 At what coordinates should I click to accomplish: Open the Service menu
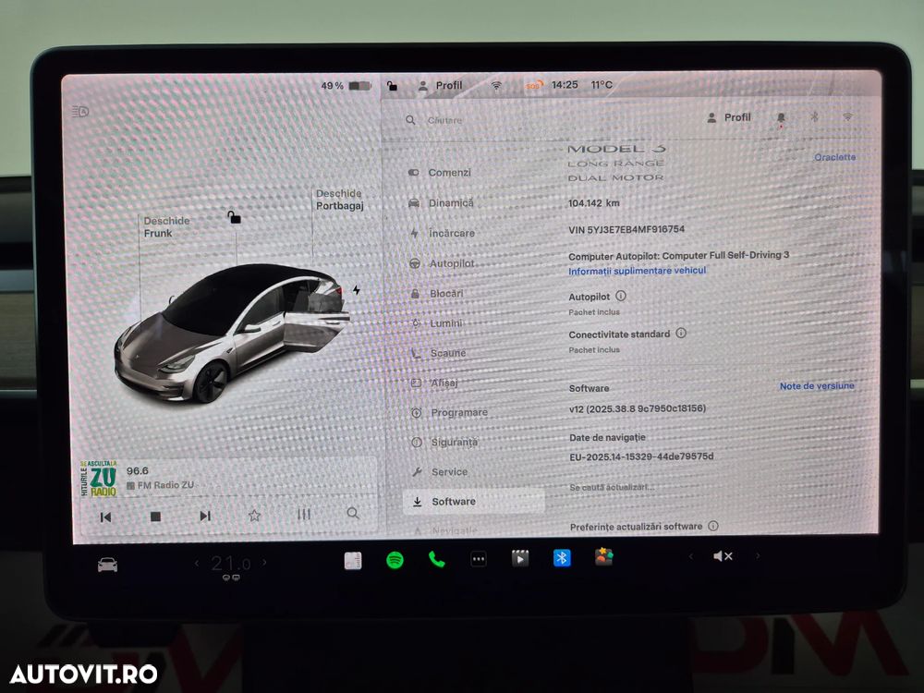440,472
